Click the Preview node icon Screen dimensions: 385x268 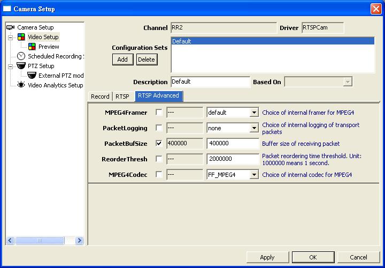click(32, 47)
